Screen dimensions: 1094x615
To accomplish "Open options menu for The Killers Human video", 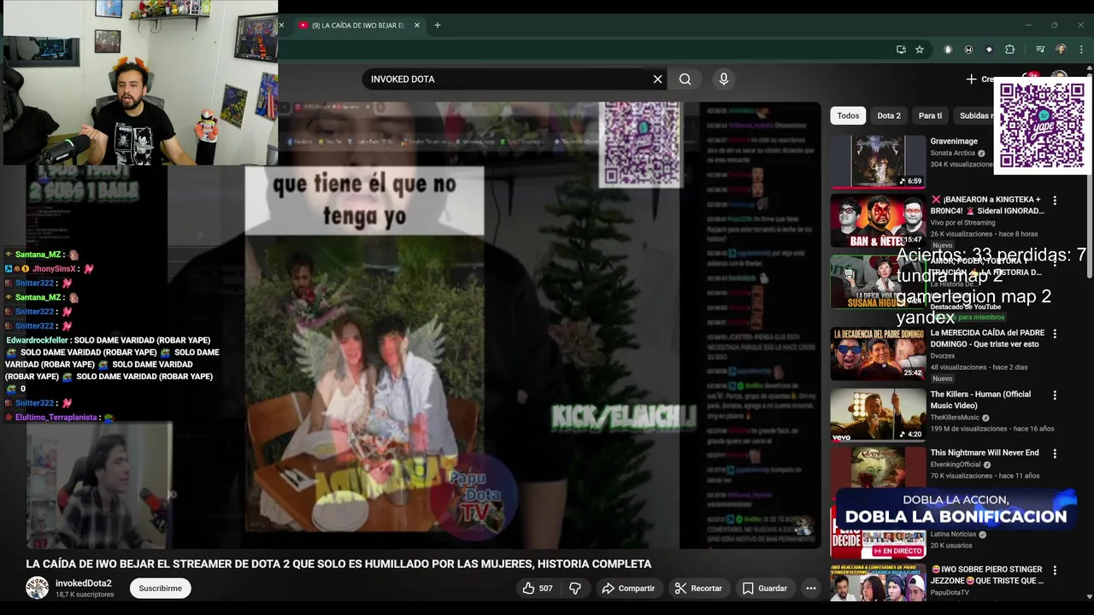I will (1055, 395).
